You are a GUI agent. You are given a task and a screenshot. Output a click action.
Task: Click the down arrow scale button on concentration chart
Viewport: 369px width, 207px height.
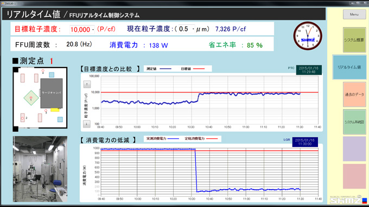[87, 124]
